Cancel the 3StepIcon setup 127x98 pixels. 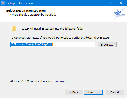click(115, 92)
